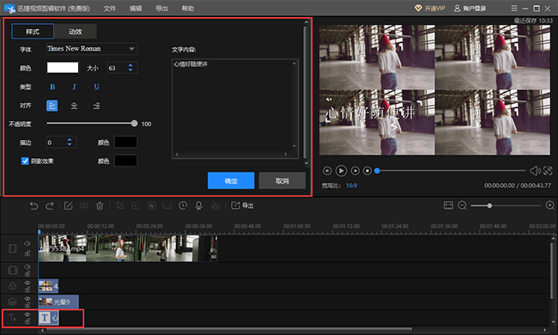This screenshot has height=335, width=558.
Task: Increase the font size stepper
Action: [x=130, y=65]
